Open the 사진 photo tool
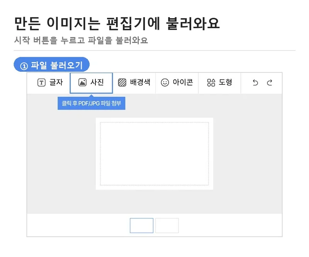Screen dimensions: 309x257 click(x=91, y=83)
